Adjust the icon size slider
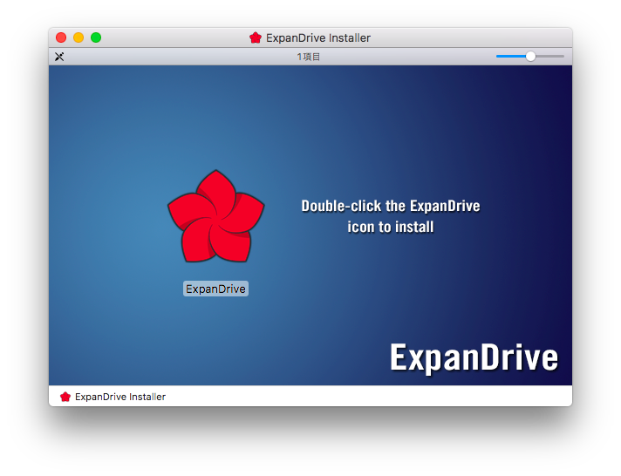 (x=530, y=57)
